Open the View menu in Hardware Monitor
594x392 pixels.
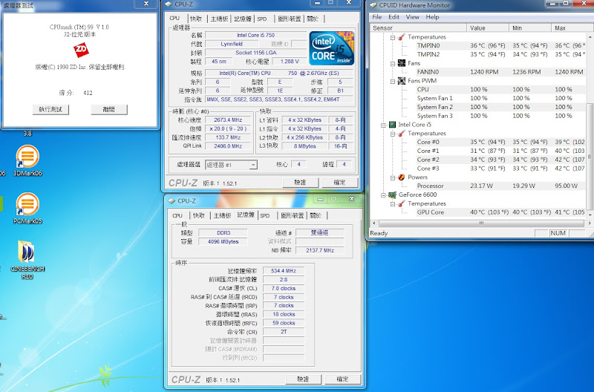coord(412,17)
